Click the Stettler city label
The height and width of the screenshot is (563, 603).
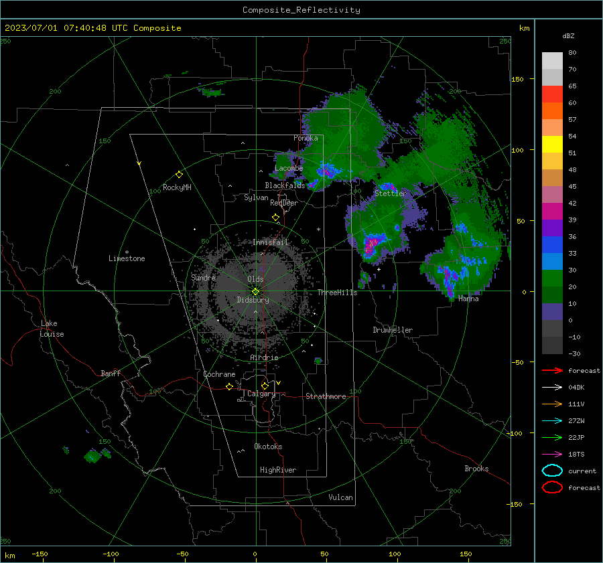point(391,193)
